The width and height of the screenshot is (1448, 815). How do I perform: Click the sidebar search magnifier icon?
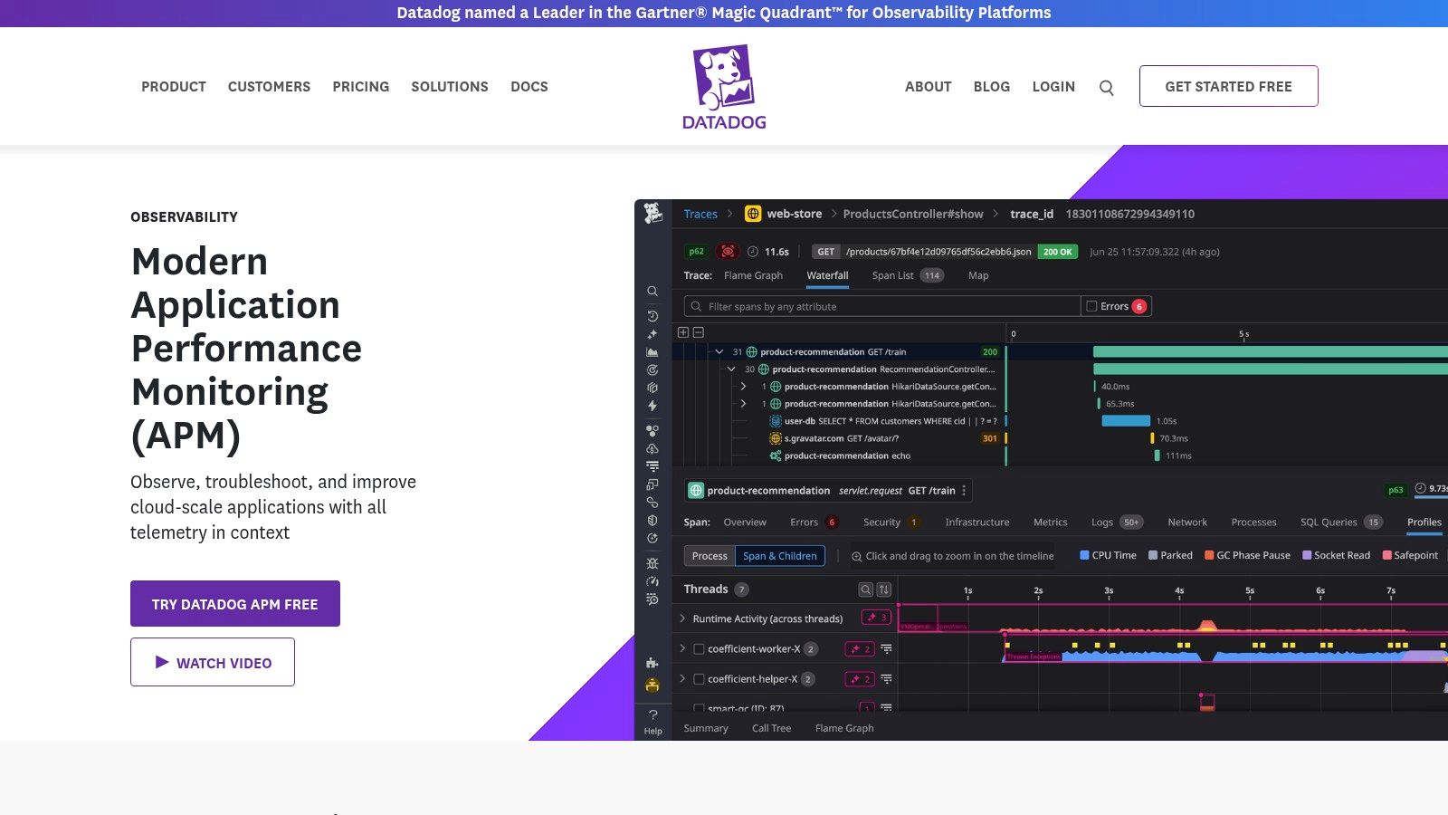tap(652, 292)
